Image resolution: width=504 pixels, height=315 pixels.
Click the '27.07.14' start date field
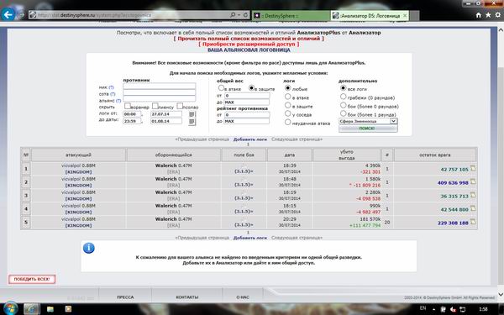166,114
